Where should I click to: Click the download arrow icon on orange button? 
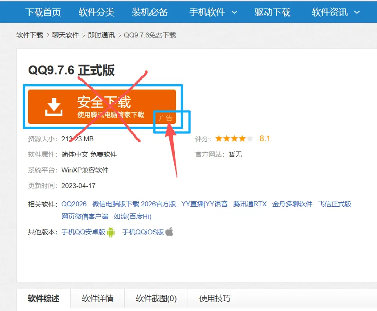53,107
